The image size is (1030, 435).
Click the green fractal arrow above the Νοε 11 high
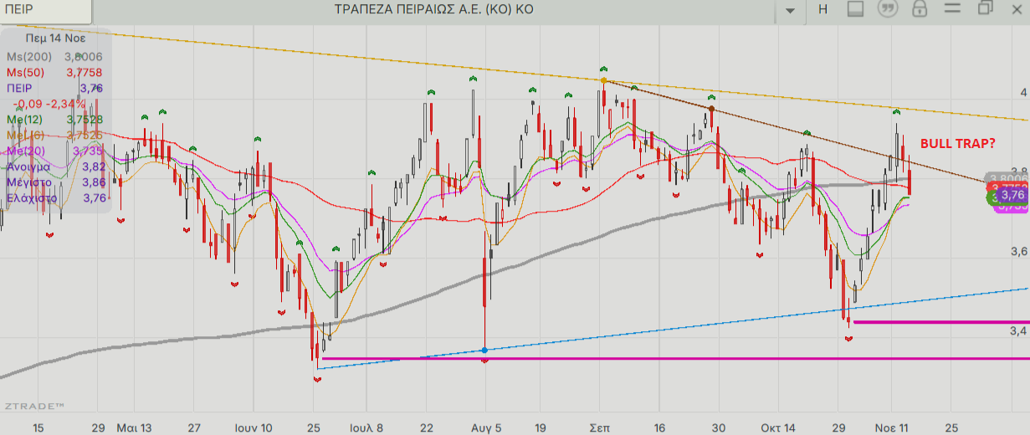click(x=895, y=110)
